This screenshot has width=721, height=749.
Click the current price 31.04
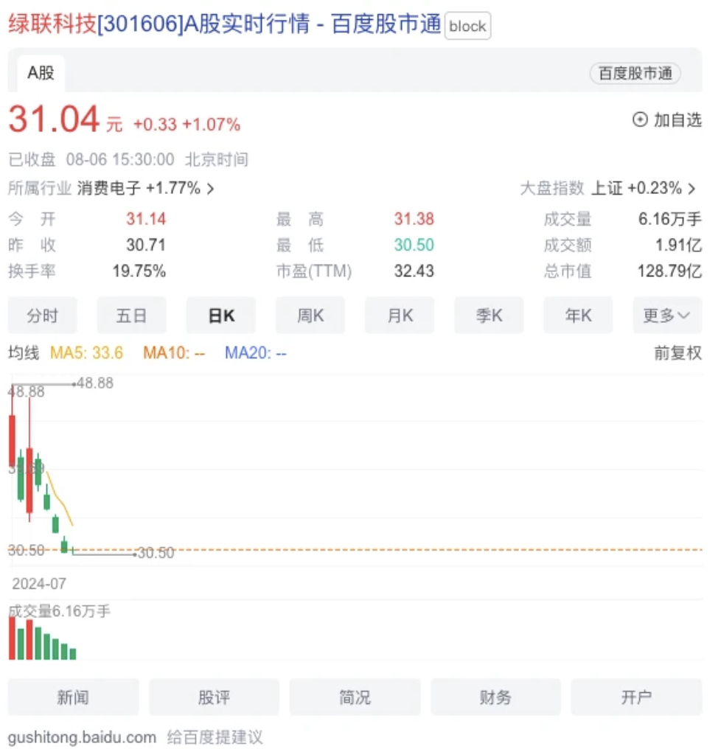pyautogui.click(x=54, y=119)
